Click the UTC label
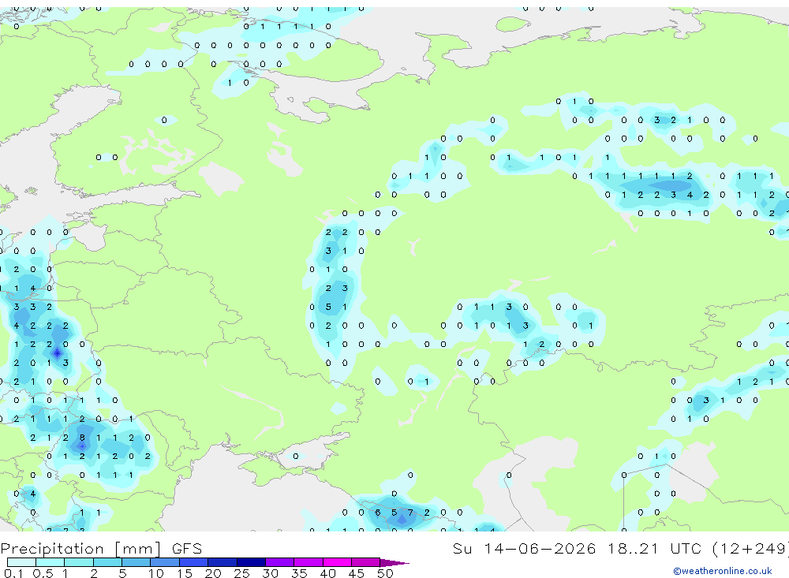The image size is (789, 578). [x=686, y=548]
